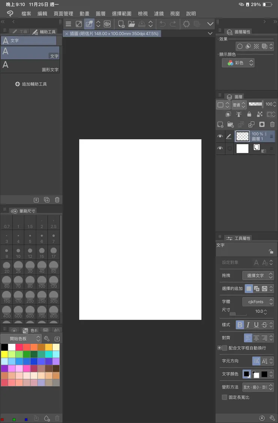Create a layer mask
The height and width of the screenshot is (423, 278).
coord(262,124)
